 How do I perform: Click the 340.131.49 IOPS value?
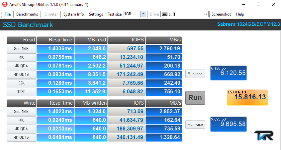click(126, 137)
